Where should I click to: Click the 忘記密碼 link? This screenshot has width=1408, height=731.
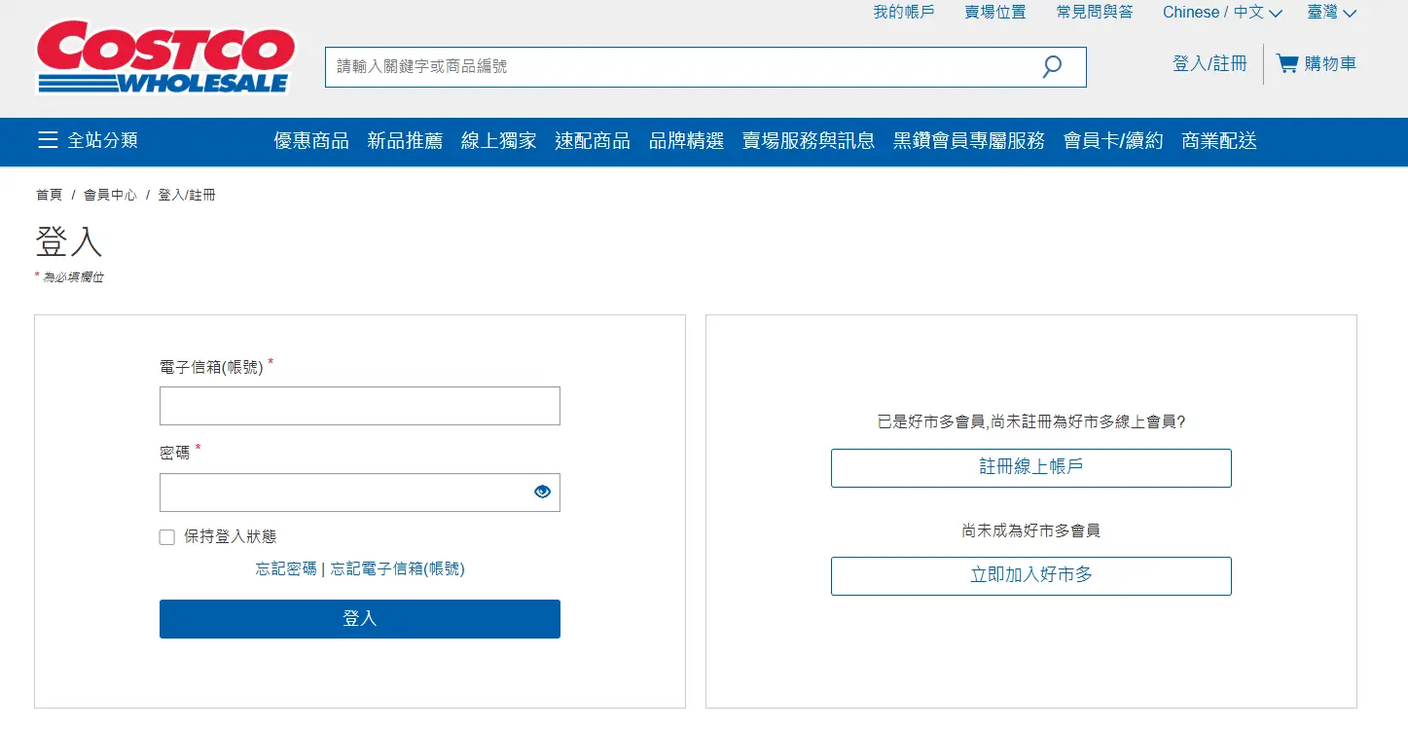(x=286, y=568)
